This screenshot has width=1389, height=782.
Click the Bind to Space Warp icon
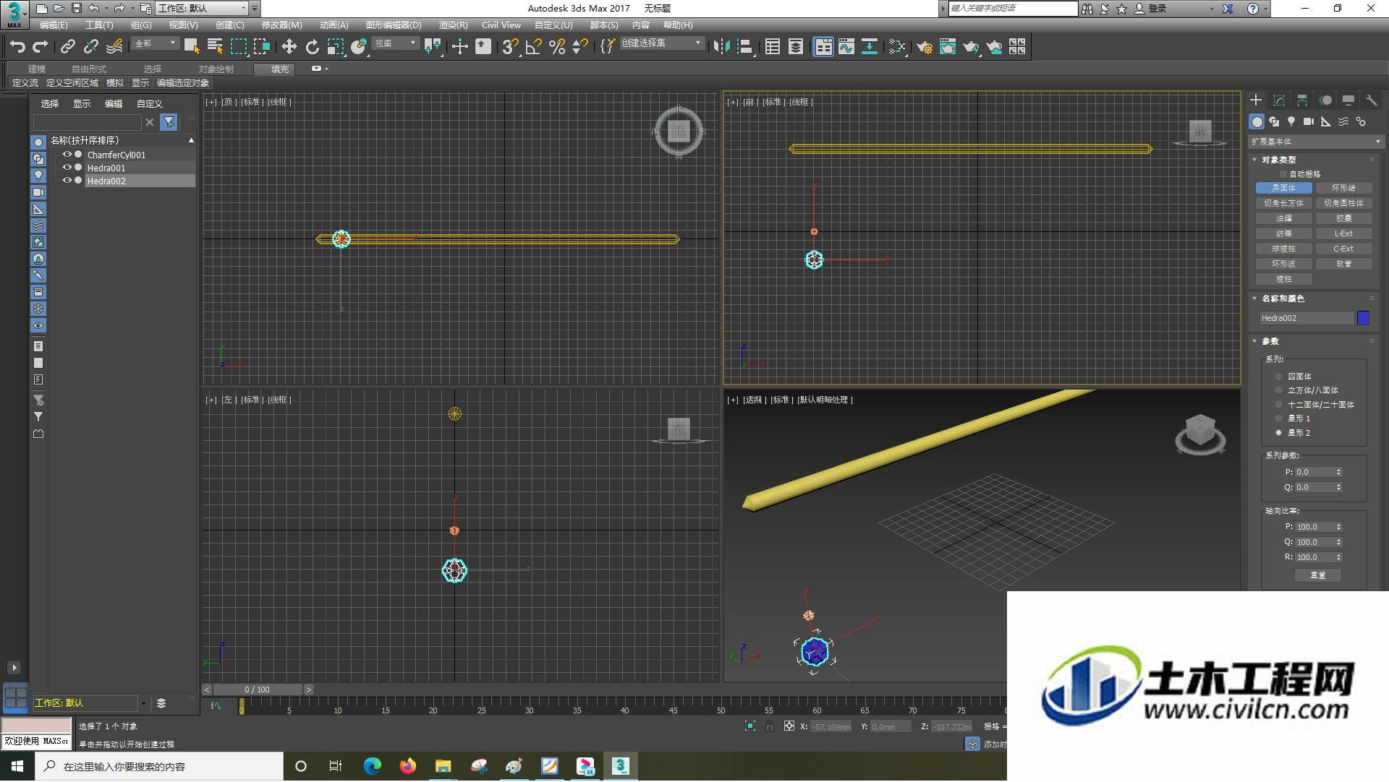[114, 47]
